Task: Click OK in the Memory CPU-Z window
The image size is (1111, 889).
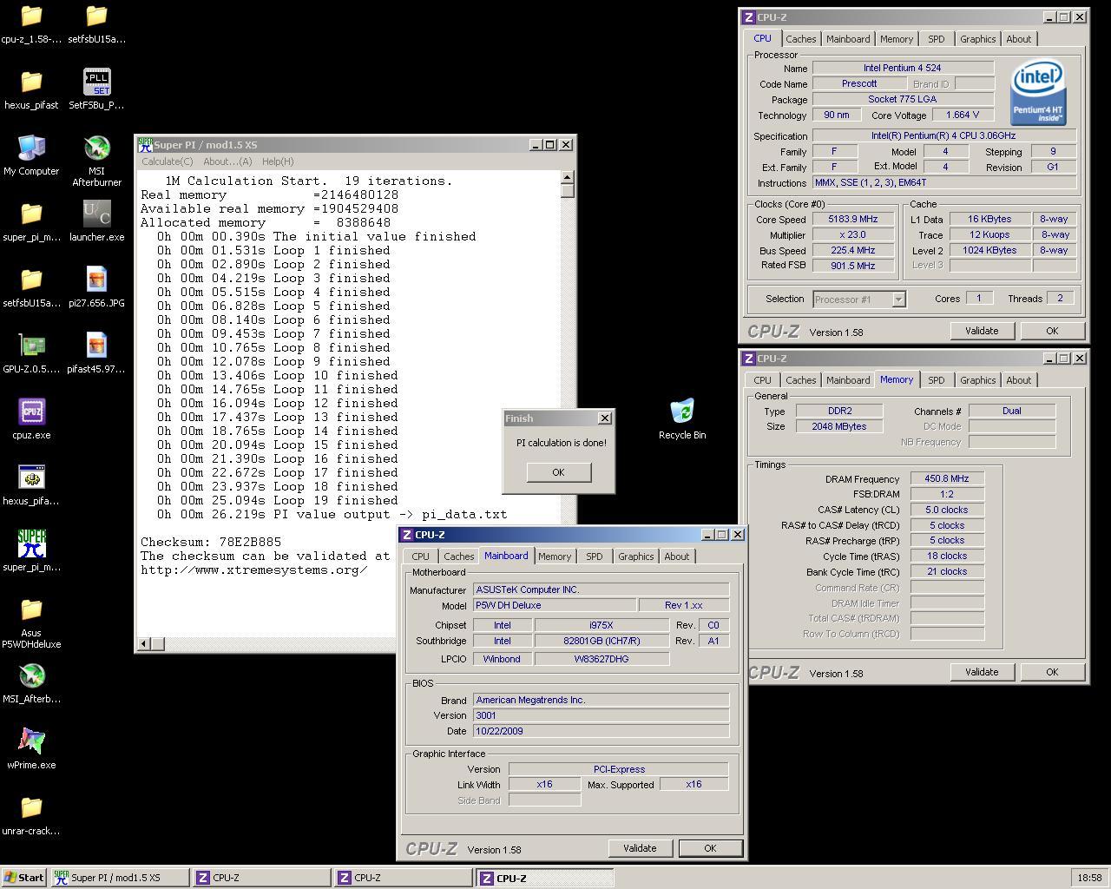Action: click(x=1052, y=672)
